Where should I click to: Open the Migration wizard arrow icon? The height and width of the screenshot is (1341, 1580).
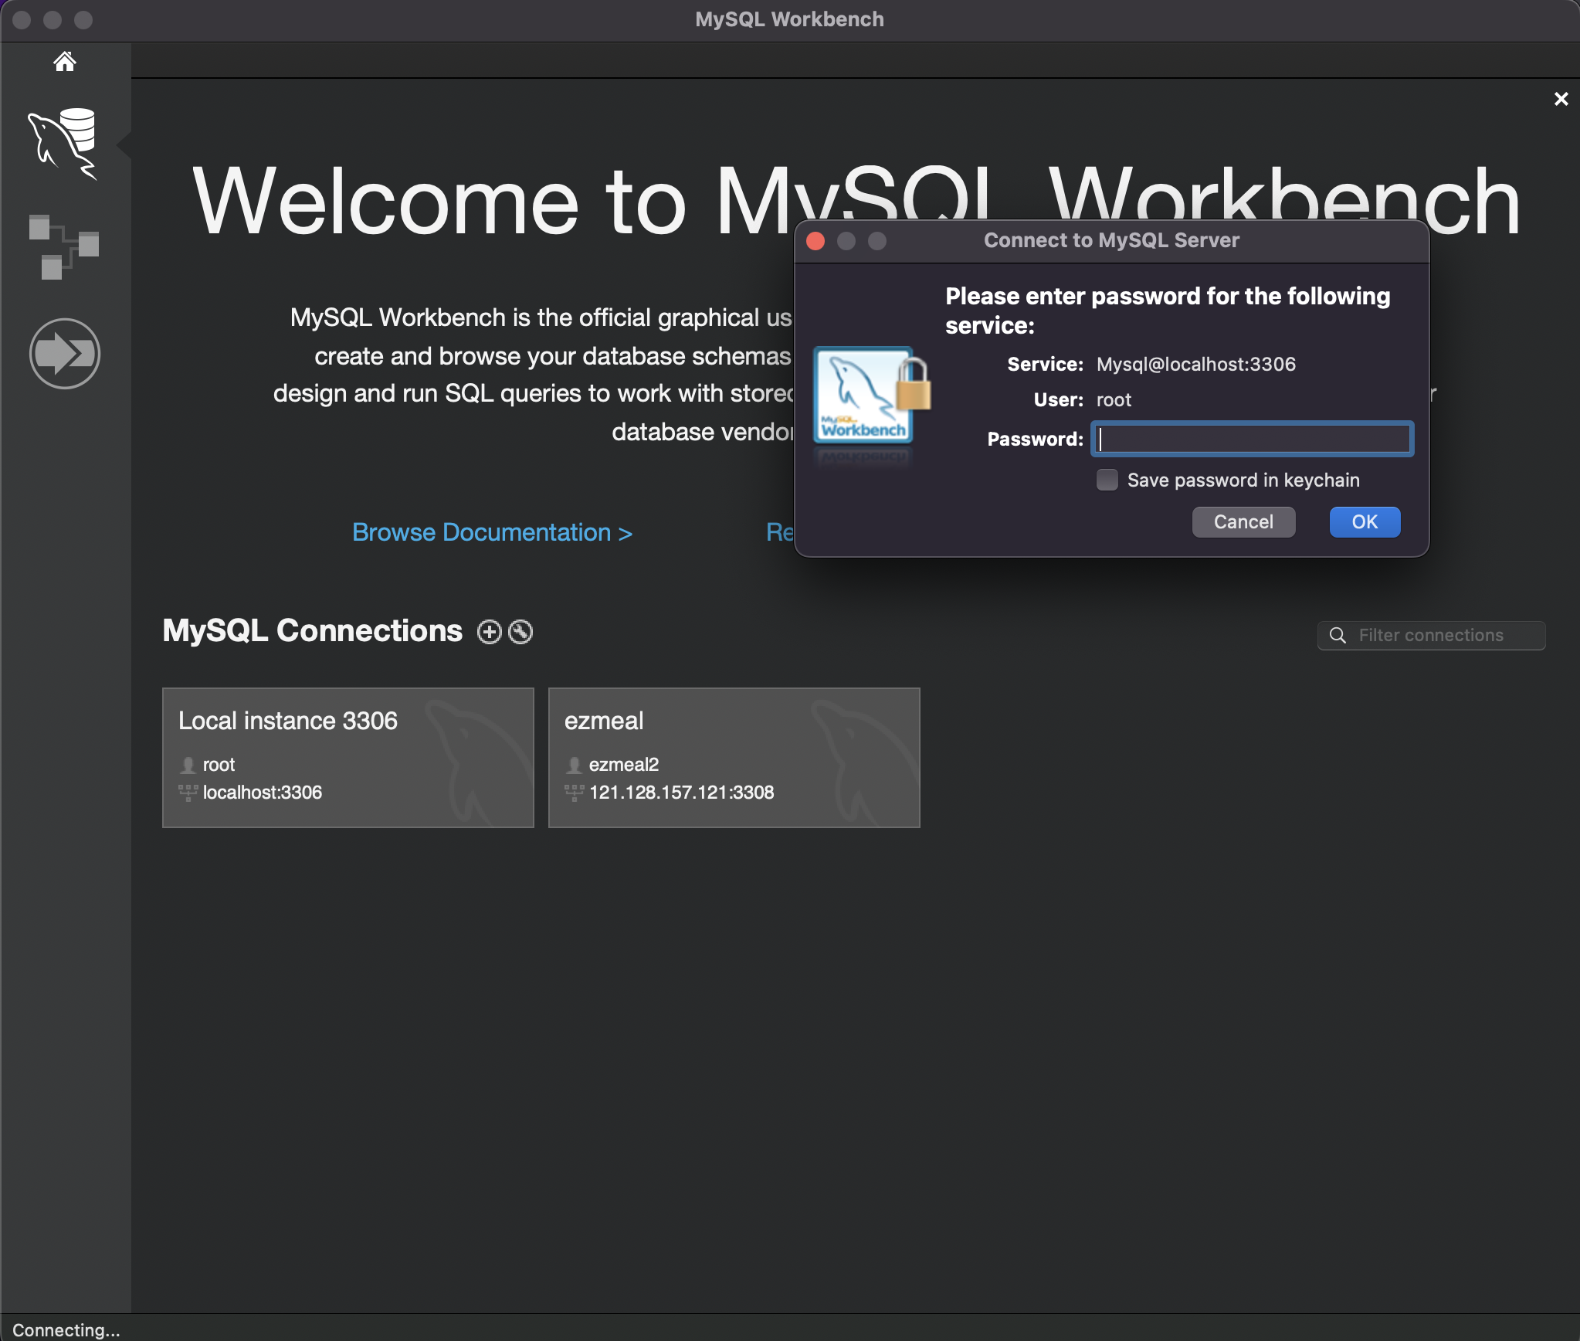click(65, 354)
